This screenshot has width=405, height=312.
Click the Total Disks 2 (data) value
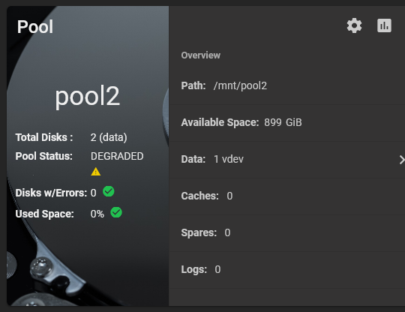pos(109,137)
